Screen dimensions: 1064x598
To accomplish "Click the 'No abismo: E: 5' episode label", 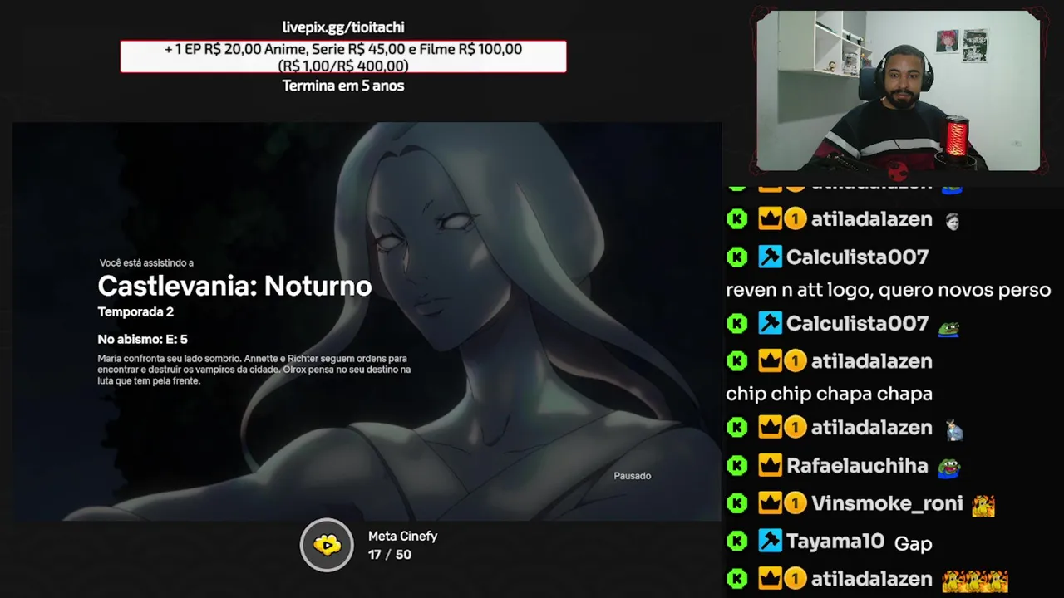I will coord(142,339).
